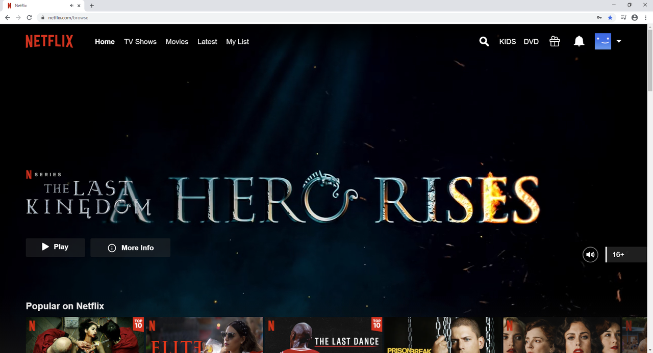Mute tab via the speaker icon
The height and width of the screenshot is (353, 653).
pyautogui.click(x=72, y=6)
